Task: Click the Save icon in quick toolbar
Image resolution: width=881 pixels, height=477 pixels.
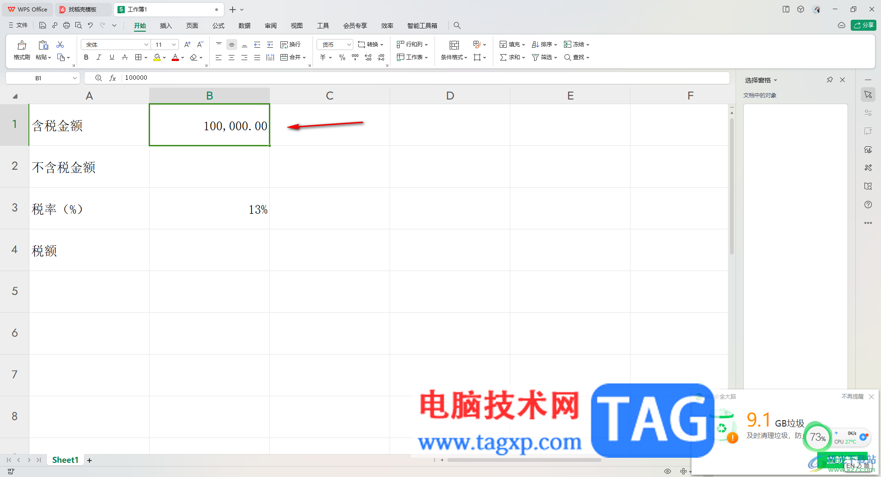Action: (42, 25)
